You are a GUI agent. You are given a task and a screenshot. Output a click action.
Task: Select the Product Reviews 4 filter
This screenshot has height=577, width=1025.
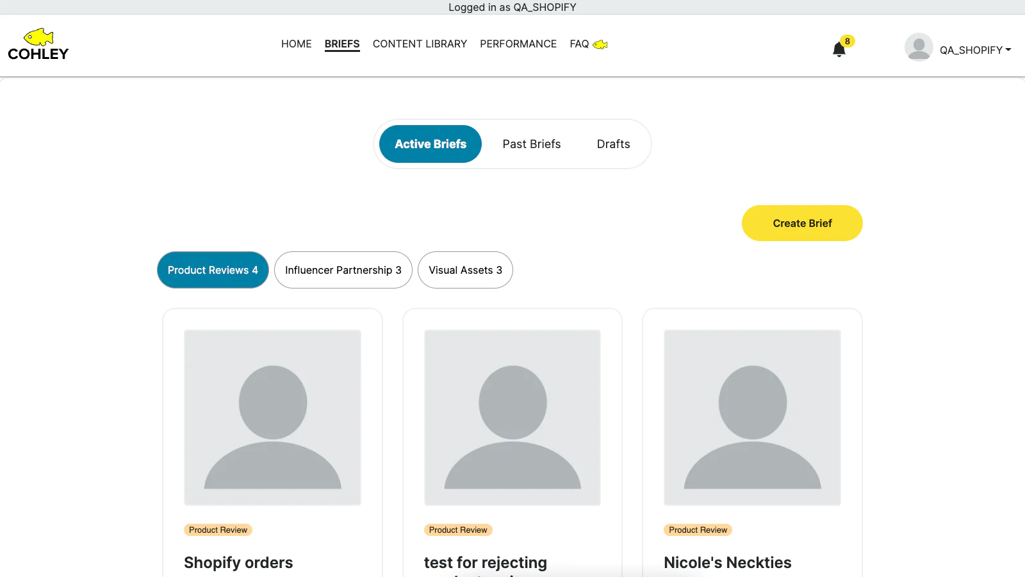[213, 270]
